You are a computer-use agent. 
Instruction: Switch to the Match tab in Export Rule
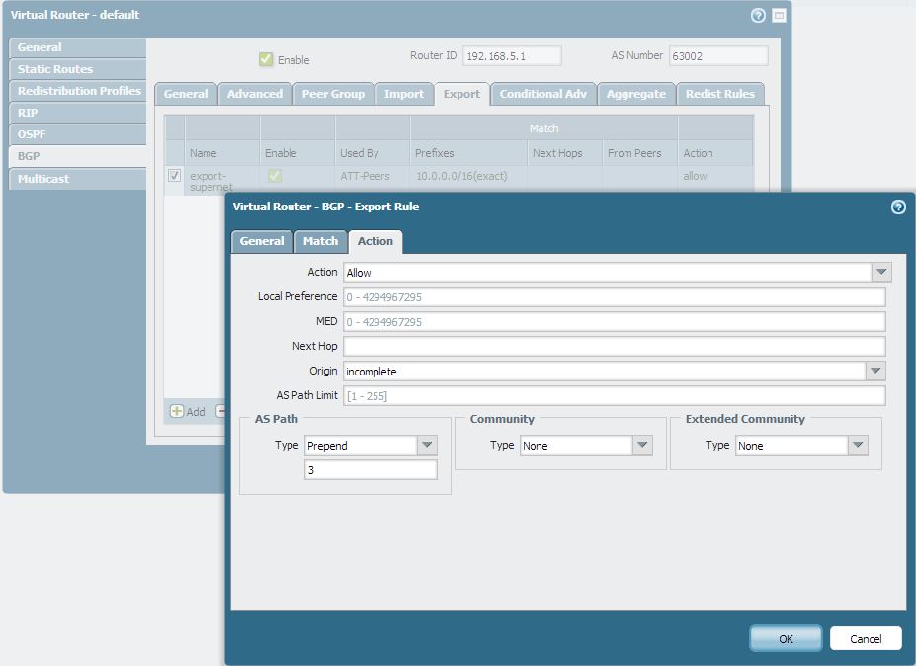pyautogui.click(x=320, y=241)
